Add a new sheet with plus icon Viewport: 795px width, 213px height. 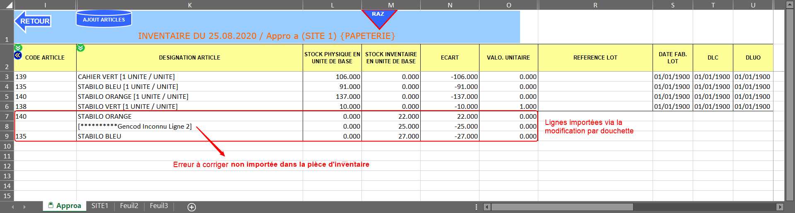click(192, 207)
